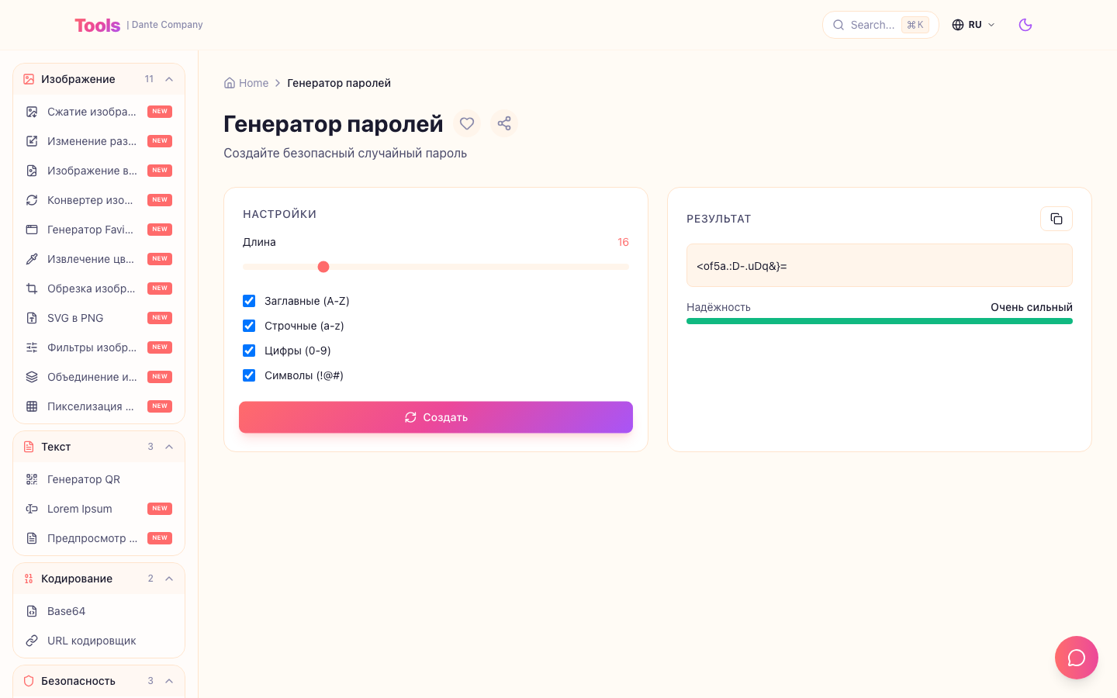The width and height of the screenshot is (1117, 698).
Task: Click the Текст section icon
Action: 29,447
